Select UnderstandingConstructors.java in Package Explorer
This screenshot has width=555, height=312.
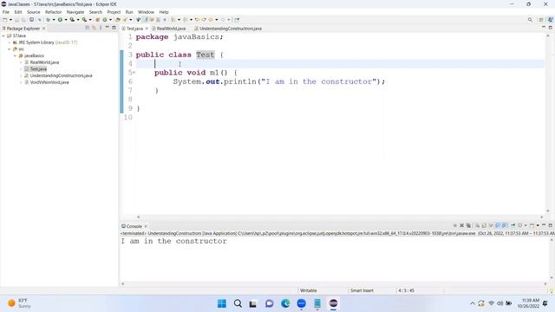[x=61, y=75]
